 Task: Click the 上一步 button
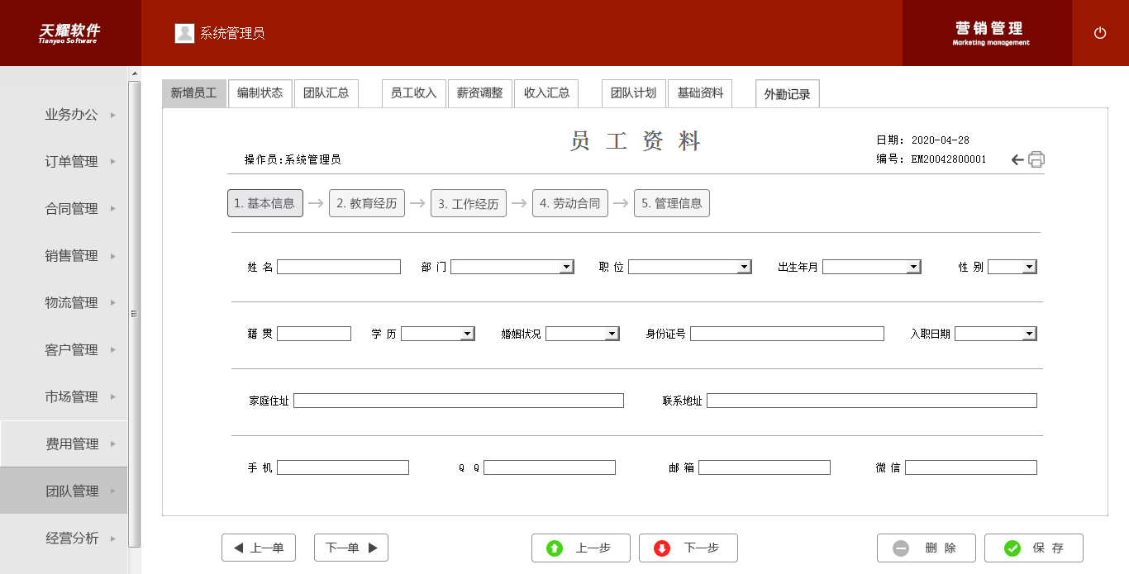click(x=581, y=548)
